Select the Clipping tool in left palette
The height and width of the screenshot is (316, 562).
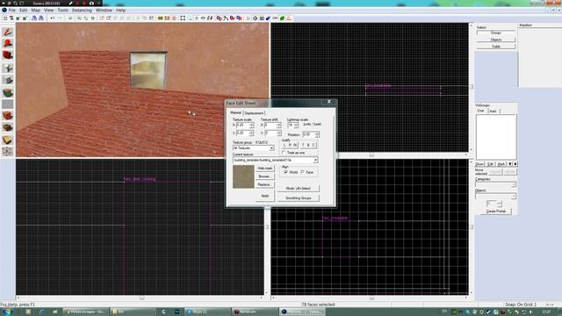pyautogui.click(x=8, y=140)
